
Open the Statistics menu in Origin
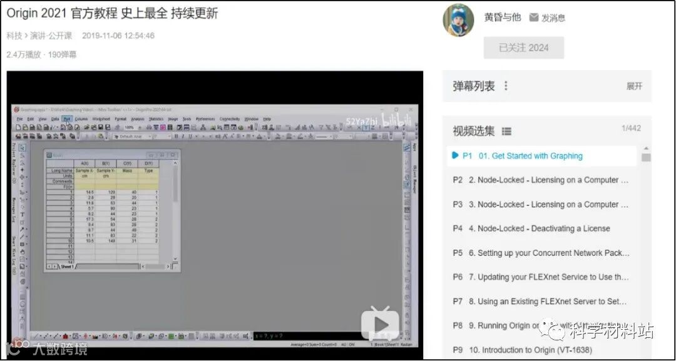(x=156, y=119)
